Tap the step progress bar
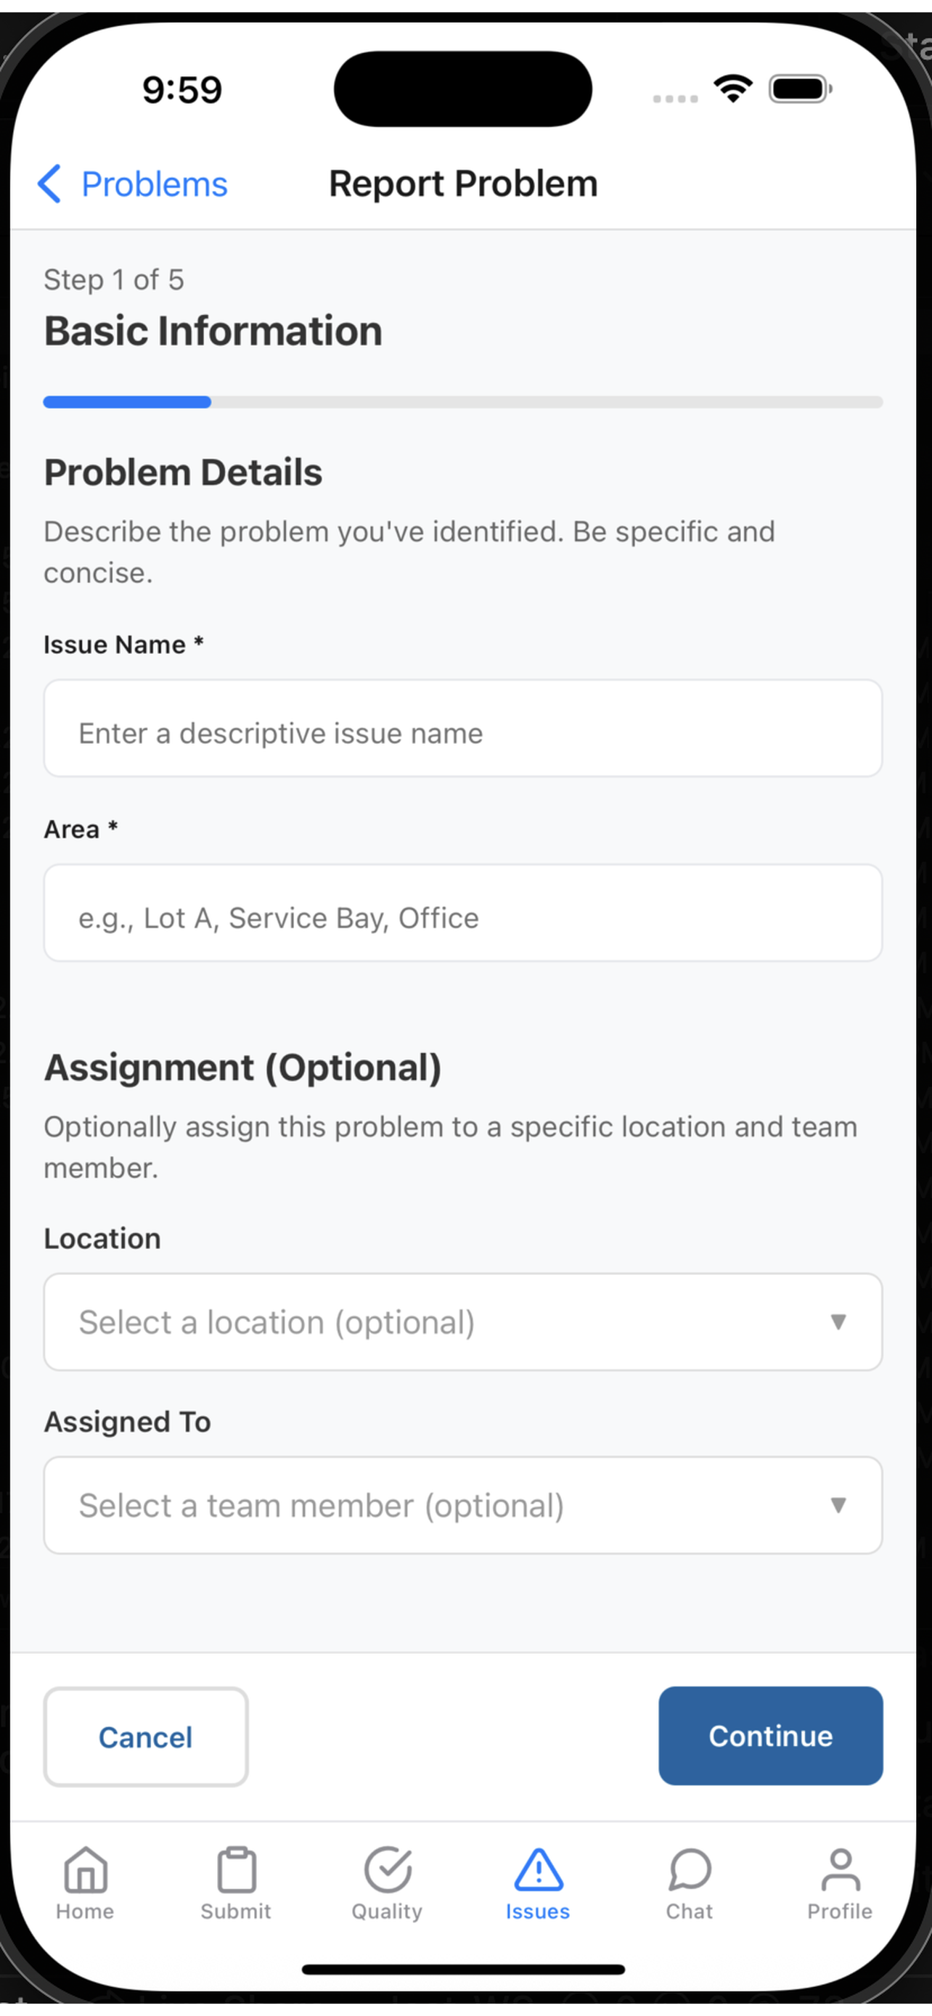The image size is (932, 2016). [463, 402]
